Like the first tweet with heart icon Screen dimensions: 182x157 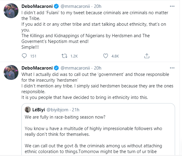(x=106, y=56)
